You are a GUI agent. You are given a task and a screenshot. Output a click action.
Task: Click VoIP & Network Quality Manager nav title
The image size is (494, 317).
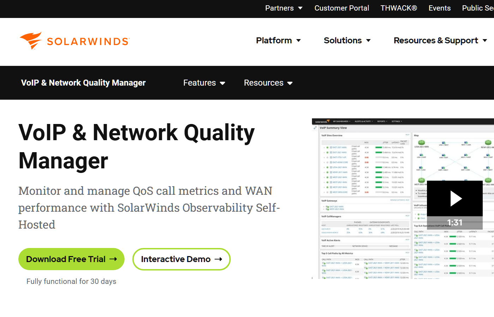(83, 83)
